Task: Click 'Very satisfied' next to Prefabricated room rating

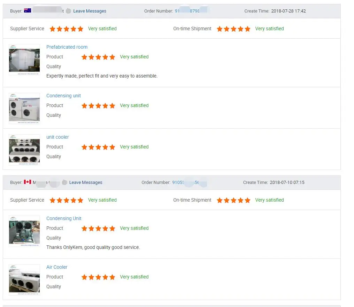Action: 134,57
